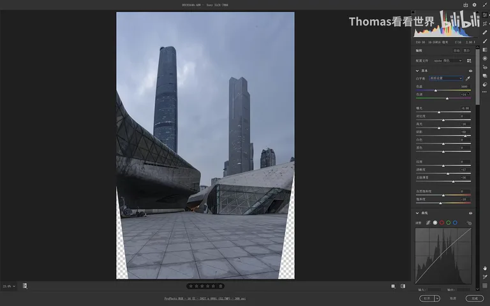Browse profiles with the grid icon
The image size is (490, 306).
tap(469, 61)
